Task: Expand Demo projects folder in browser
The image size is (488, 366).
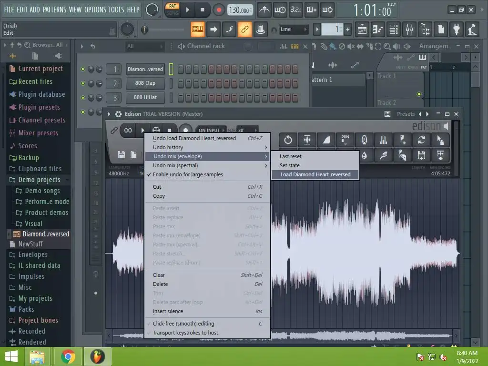Action: click(x=39, y=180)
